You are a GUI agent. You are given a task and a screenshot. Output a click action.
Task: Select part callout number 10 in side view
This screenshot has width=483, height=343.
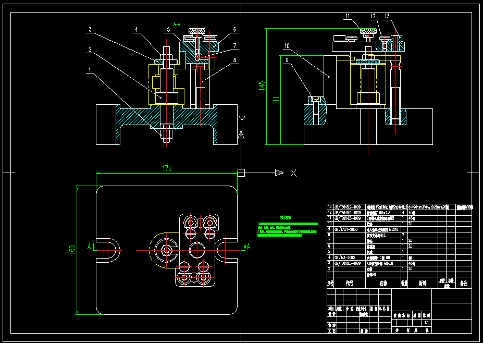coord(287,46)
